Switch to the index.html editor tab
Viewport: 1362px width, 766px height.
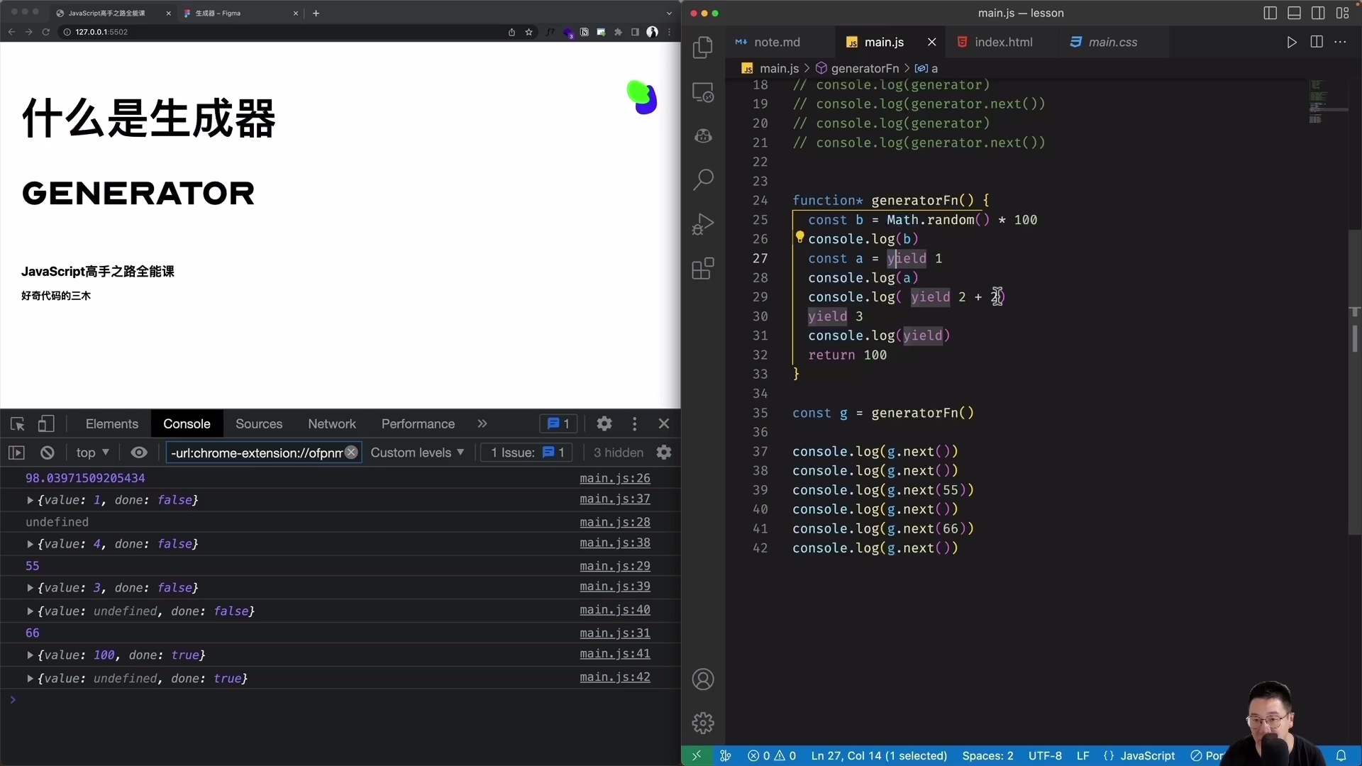coord(1003,42)
